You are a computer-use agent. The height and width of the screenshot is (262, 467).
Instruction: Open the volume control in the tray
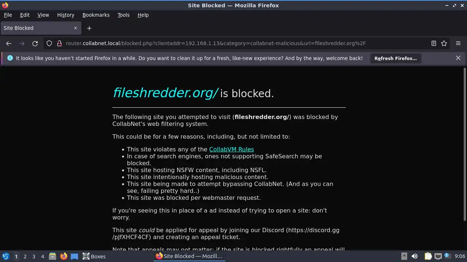414,256
